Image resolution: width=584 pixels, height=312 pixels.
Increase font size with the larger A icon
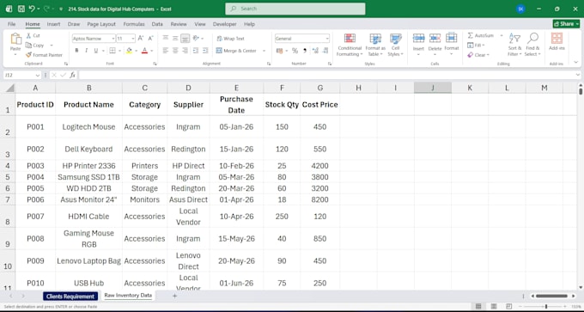click(x=141, y=39)
